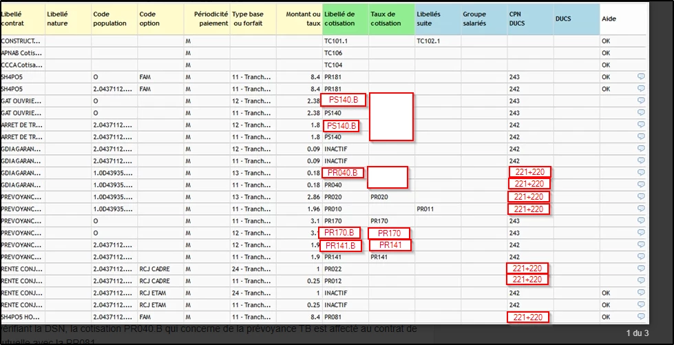Open comment bubble in the PR022 row
Screen dimensions: 674x345
point(641,269)
